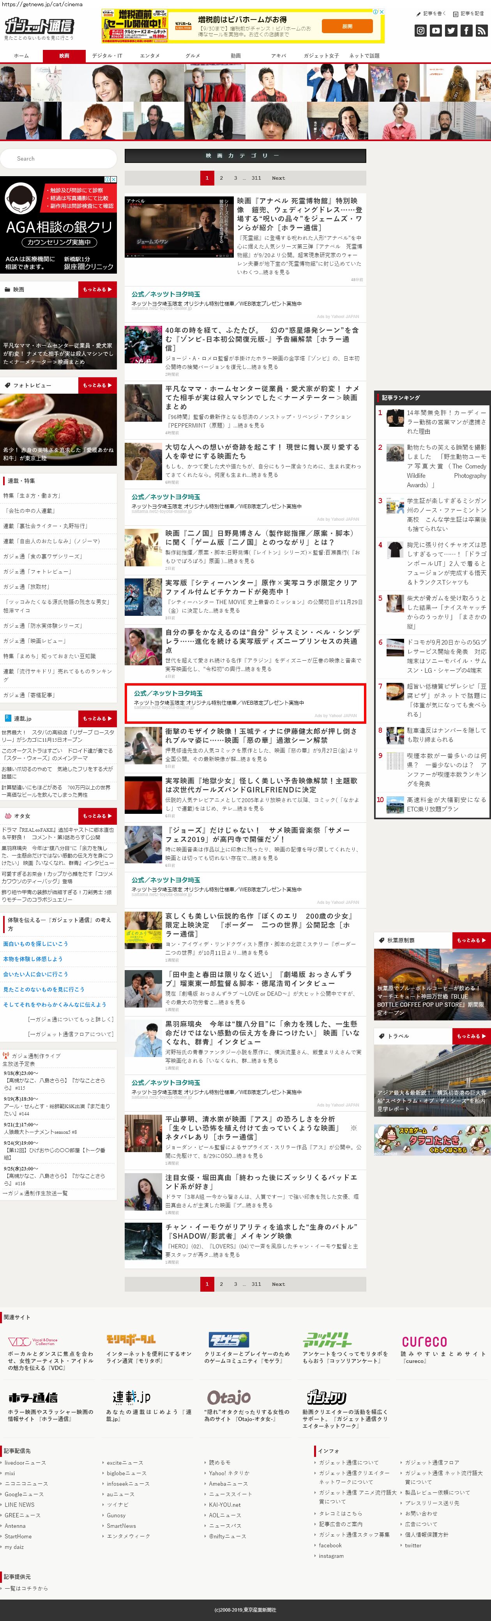The width and height of the screenshot is (491, 1621).
Task: Open the VDC Vocal & Dance Collection logo
Action: (32, 1342)
